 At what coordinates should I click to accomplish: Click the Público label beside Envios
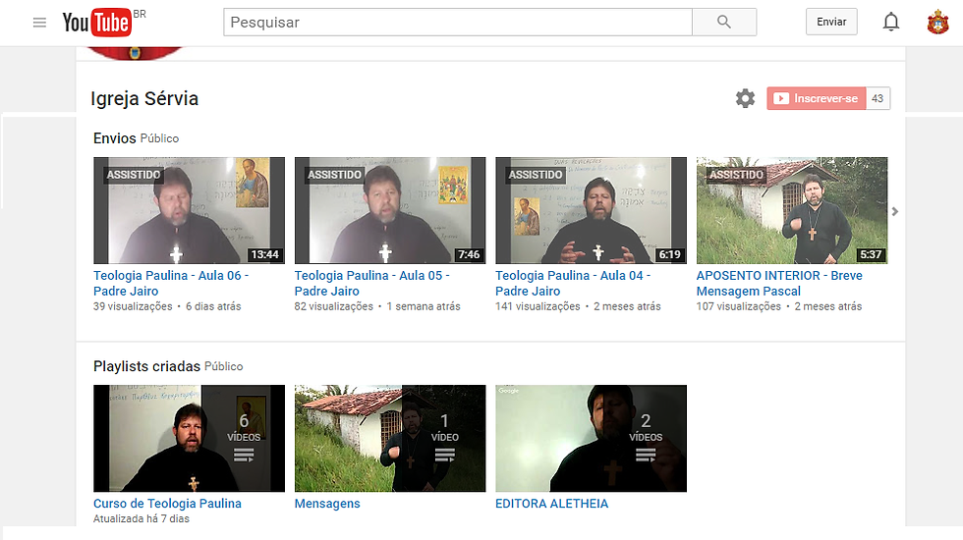pos(159,138)
